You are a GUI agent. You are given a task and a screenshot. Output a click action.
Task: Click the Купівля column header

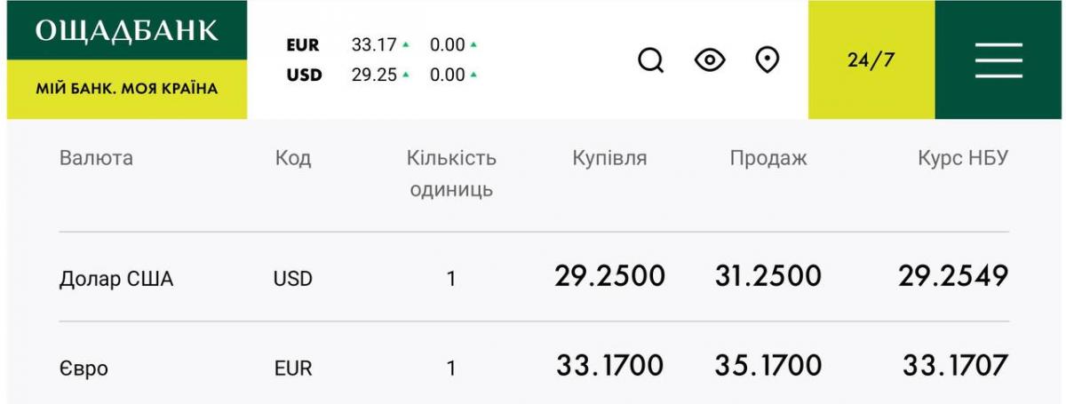[609, 159]
